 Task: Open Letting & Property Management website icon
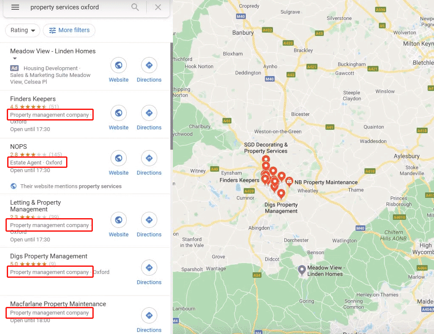[x=119, y=220]
